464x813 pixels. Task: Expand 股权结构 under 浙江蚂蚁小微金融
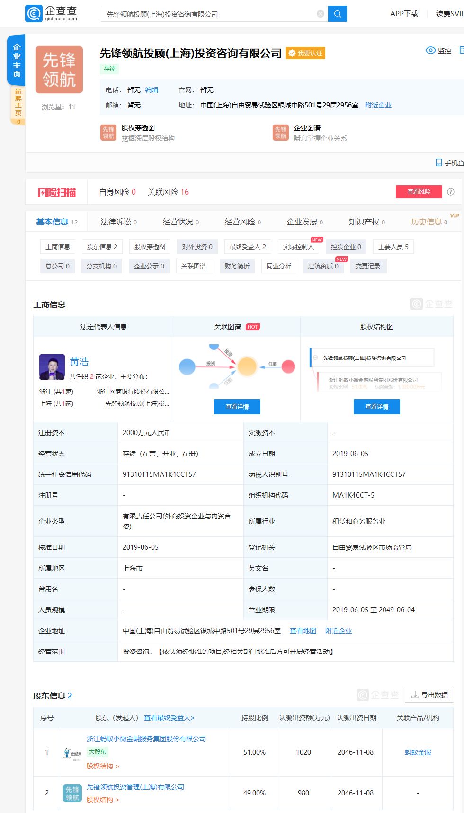click(x=103, y=766)
